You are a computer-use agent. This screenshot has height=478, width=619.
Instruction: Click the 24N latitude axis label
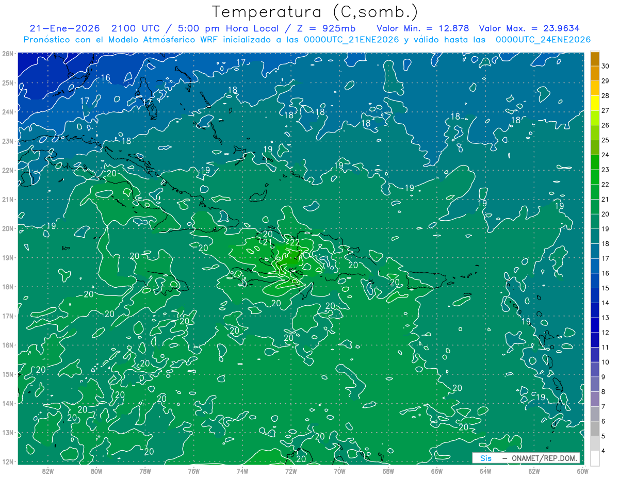(x=8, y=111)
